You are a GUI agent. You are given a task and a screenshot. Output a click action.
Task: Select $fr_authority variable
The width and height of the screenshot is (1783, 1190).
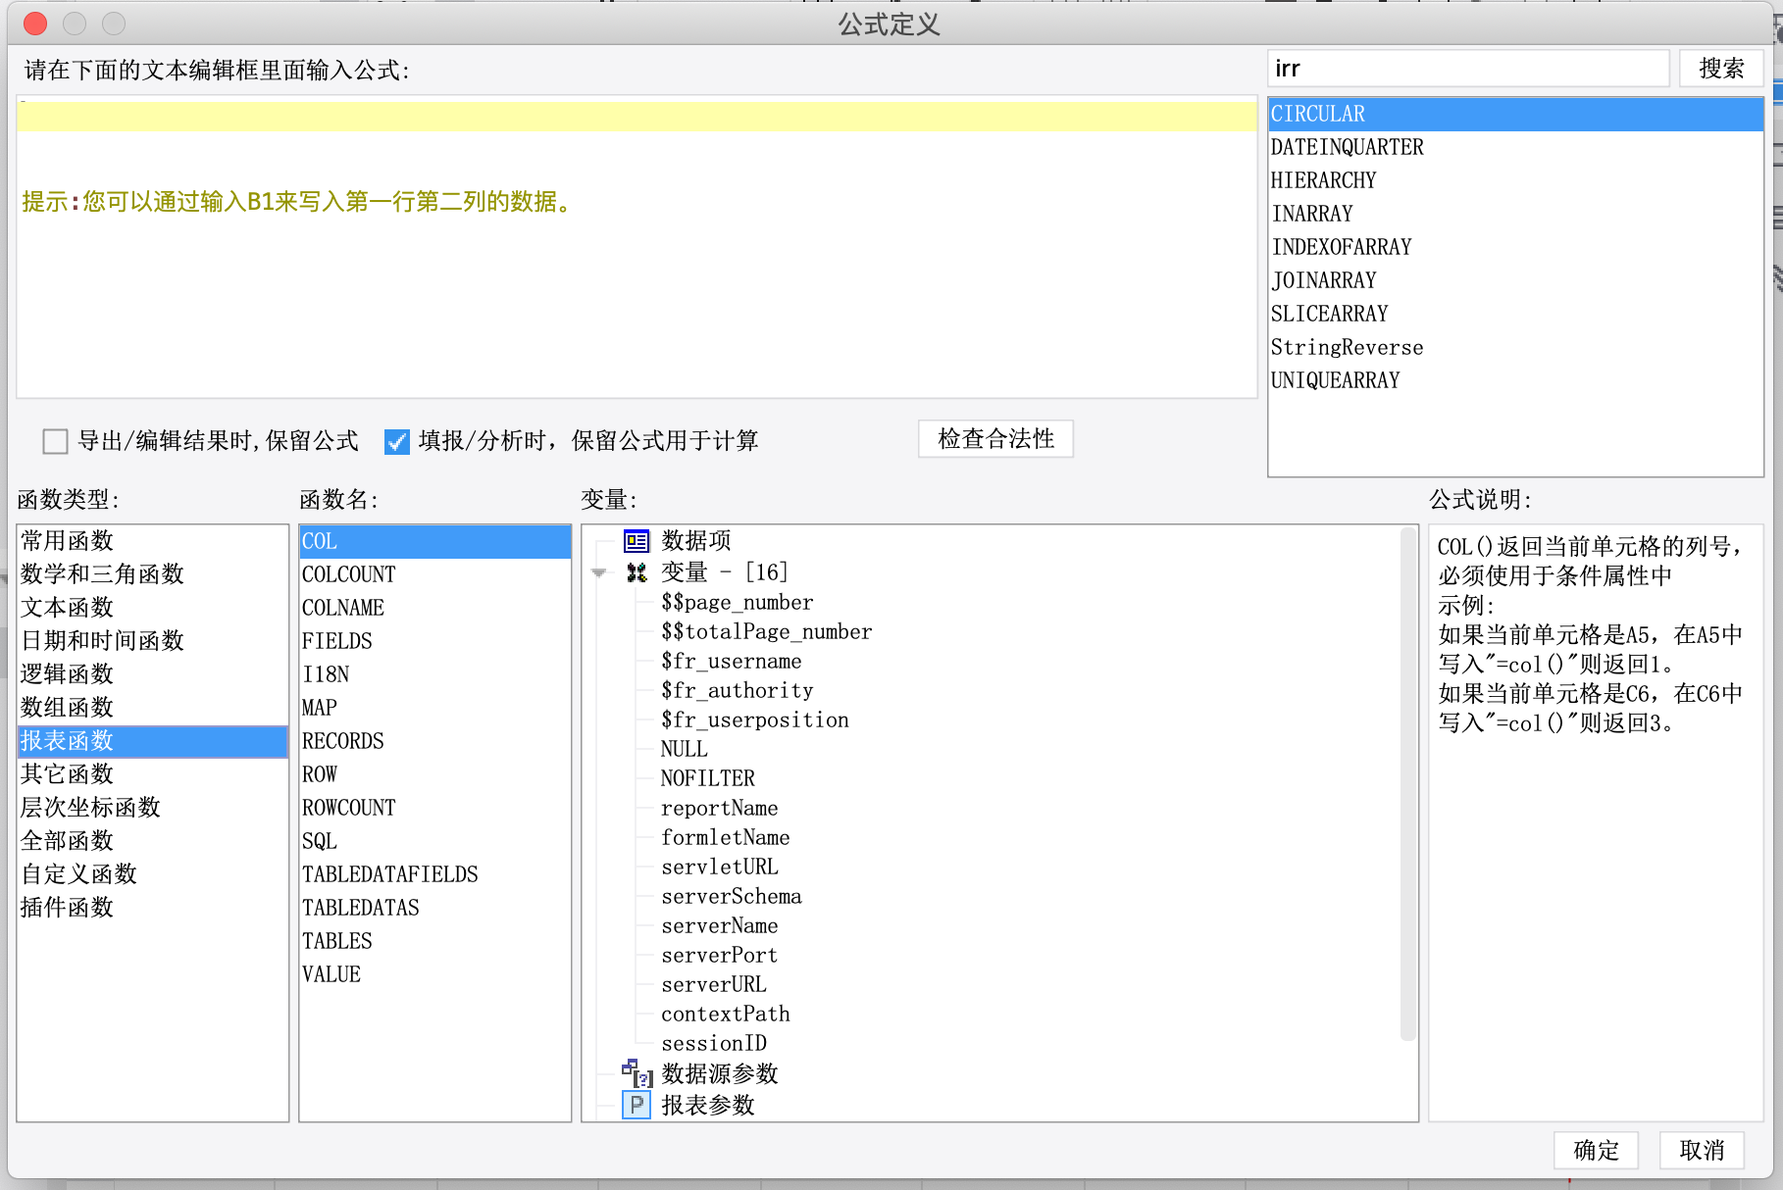pyautogui.click(x=737, y=690)
